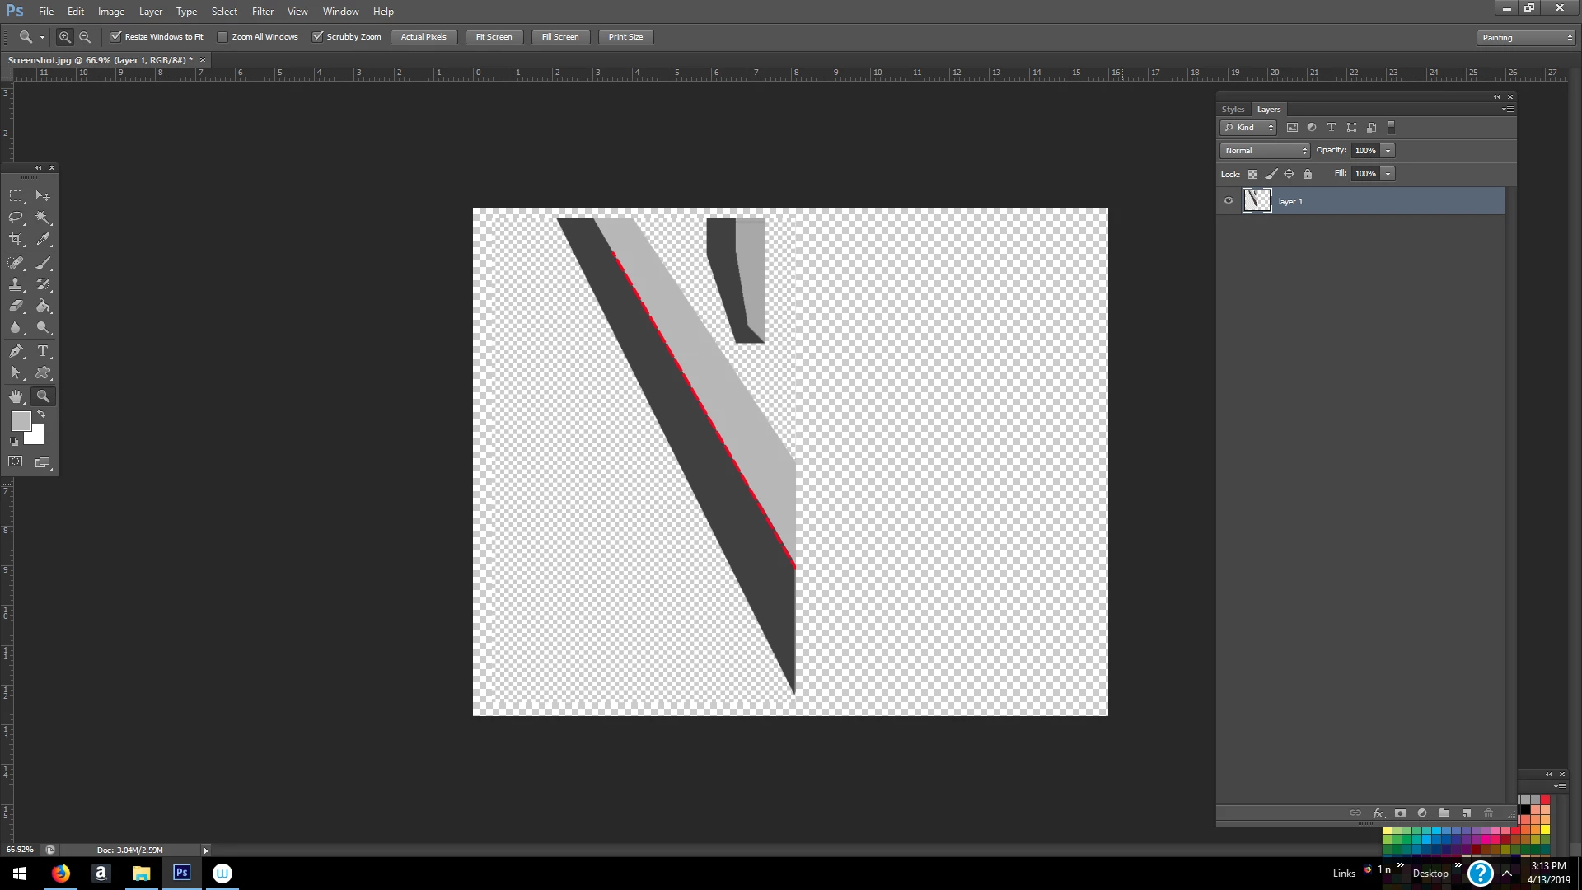Screen dimensions: 1582x890
Task: Open the Normal blend mode dropdown
Action: 1264,151
